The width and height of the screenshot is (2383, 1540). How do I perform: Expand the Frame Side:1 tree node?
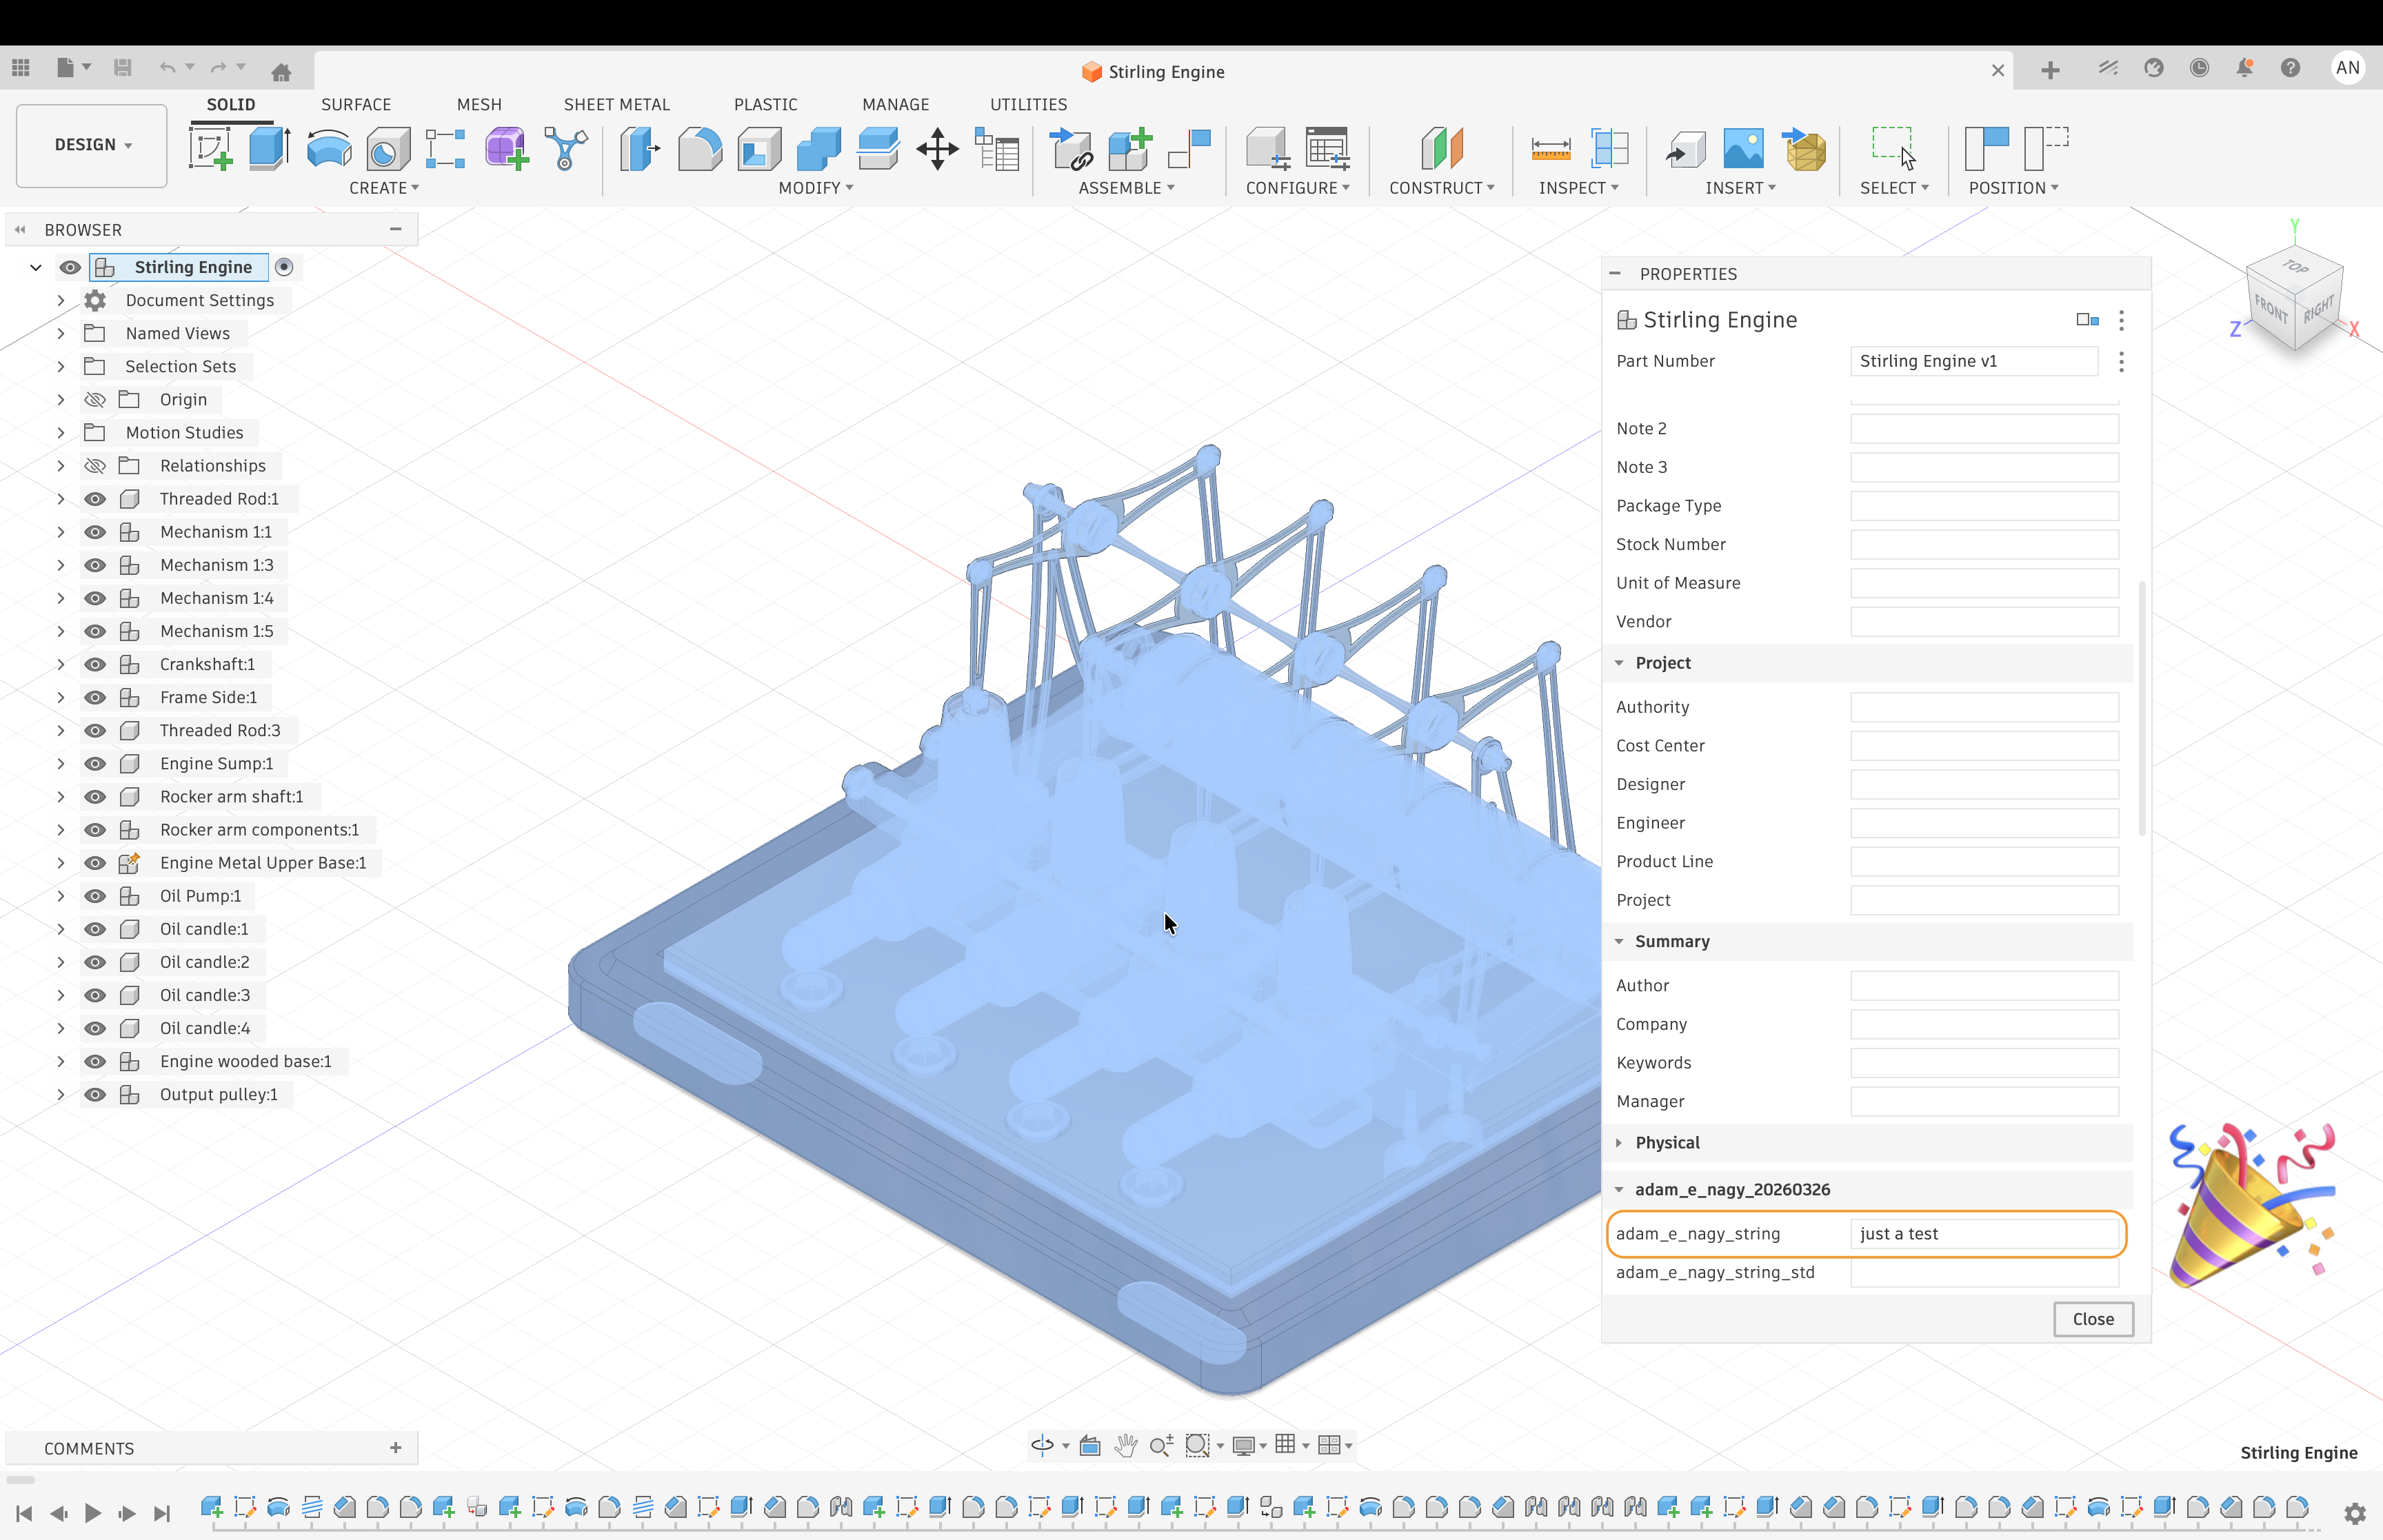click(x=60, y=697)
